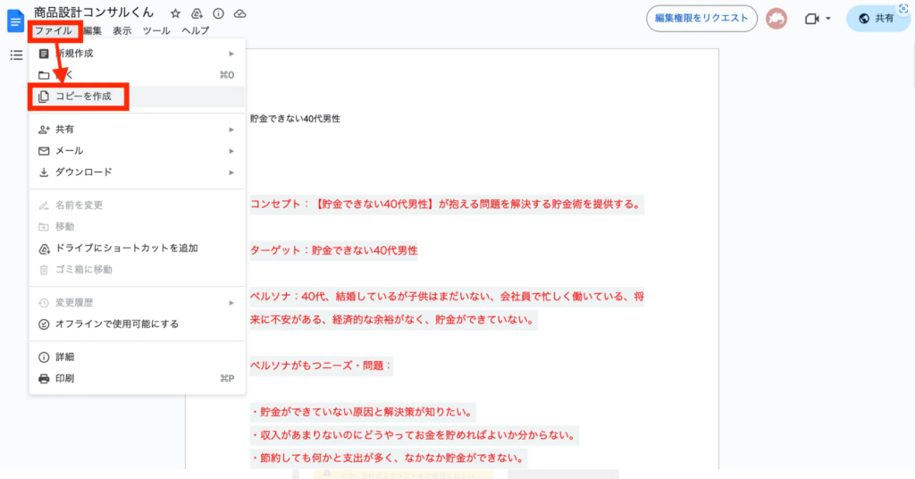The image size is (915, 479).
Task: Choose コピーを作成 menu entry
Action: click(137, 97)
